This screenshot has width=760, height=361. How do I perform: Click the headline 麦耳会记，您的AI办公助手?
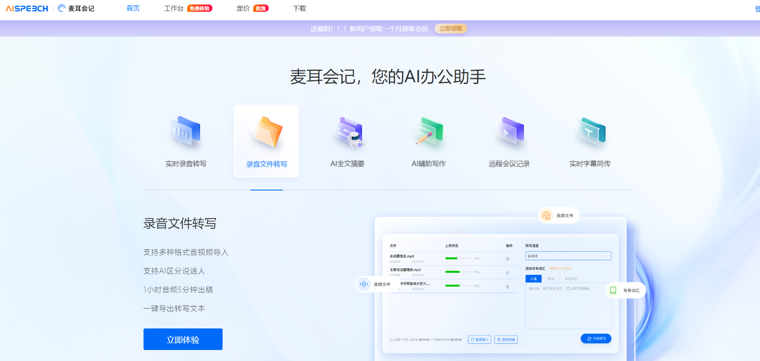388,77
